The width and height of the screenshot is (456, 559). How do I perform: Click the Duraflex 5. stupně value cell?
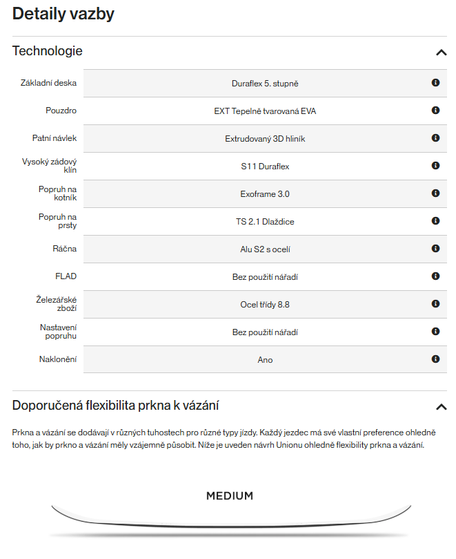pyautogui.click(x=265, y=84)
